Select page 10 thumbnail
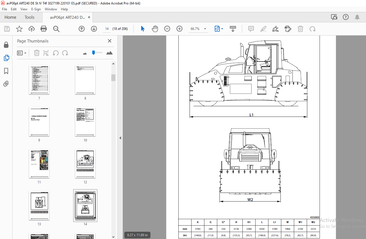This screenshot has height=239, width=366. tap(85, 122)
